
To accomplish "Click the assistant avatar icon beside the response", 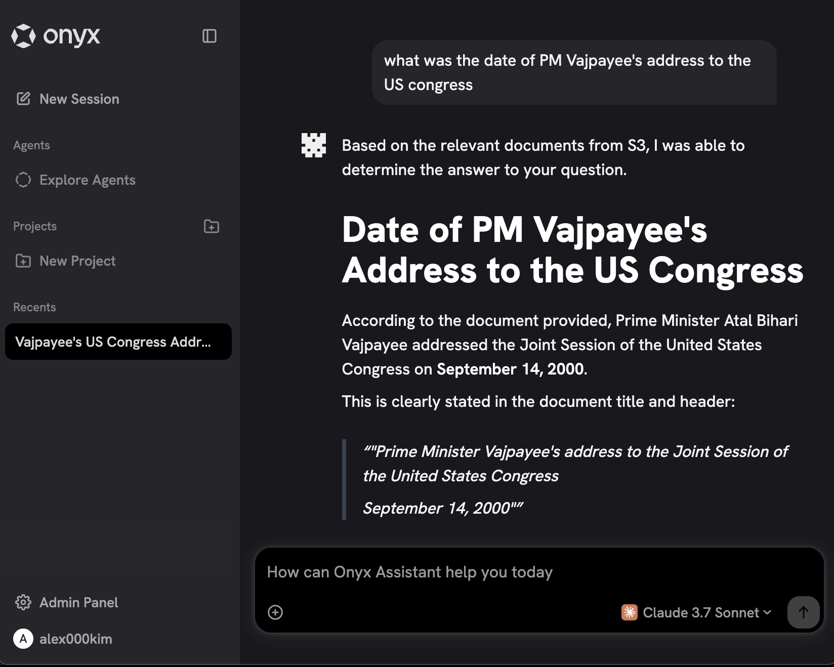I will coord(314,145).
